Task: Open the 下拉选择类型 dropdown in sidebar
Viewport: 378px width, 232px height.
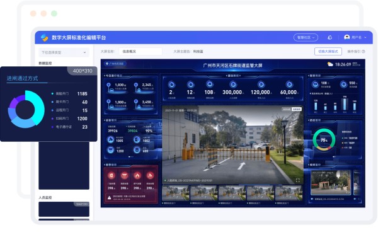Action: (64, 52)
